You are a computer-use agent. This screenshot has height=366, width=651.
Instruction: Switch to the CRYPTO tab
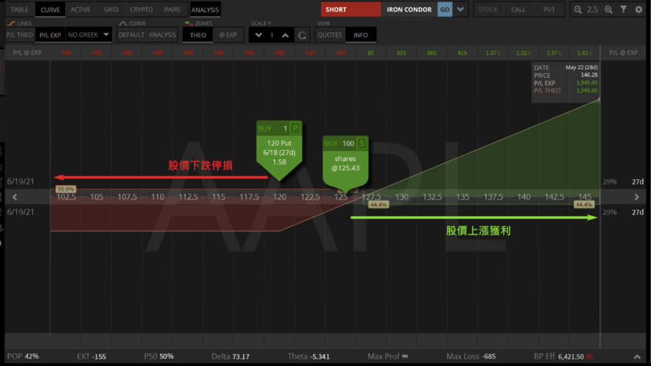point(141,10)
